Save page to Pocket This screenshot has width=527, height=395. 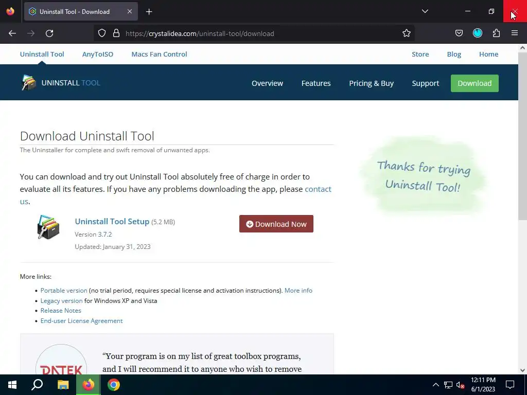(459, 33)
